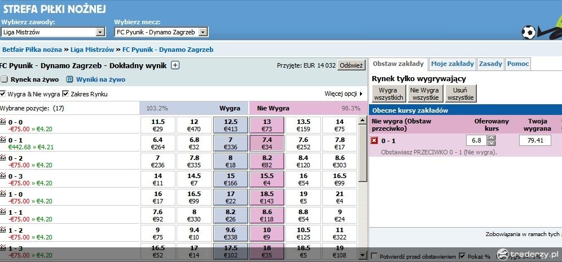Click Nie Wygra wszystkie button
This screenshot has height=262, width=562.
click(x=425, y=94)
